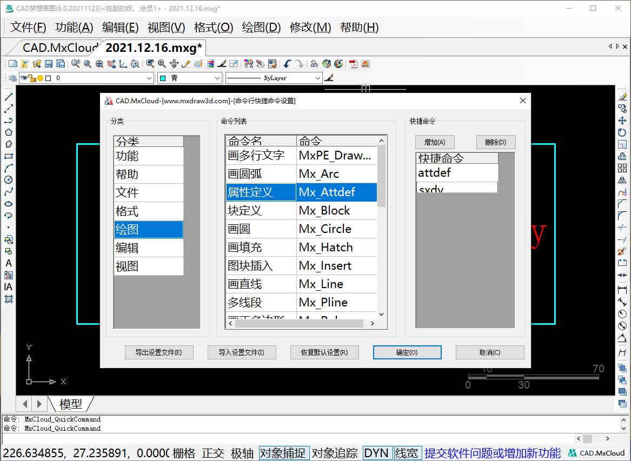Toggle 线宽 display in status bar
Screen dimensions: 631x461
(407, 453)
